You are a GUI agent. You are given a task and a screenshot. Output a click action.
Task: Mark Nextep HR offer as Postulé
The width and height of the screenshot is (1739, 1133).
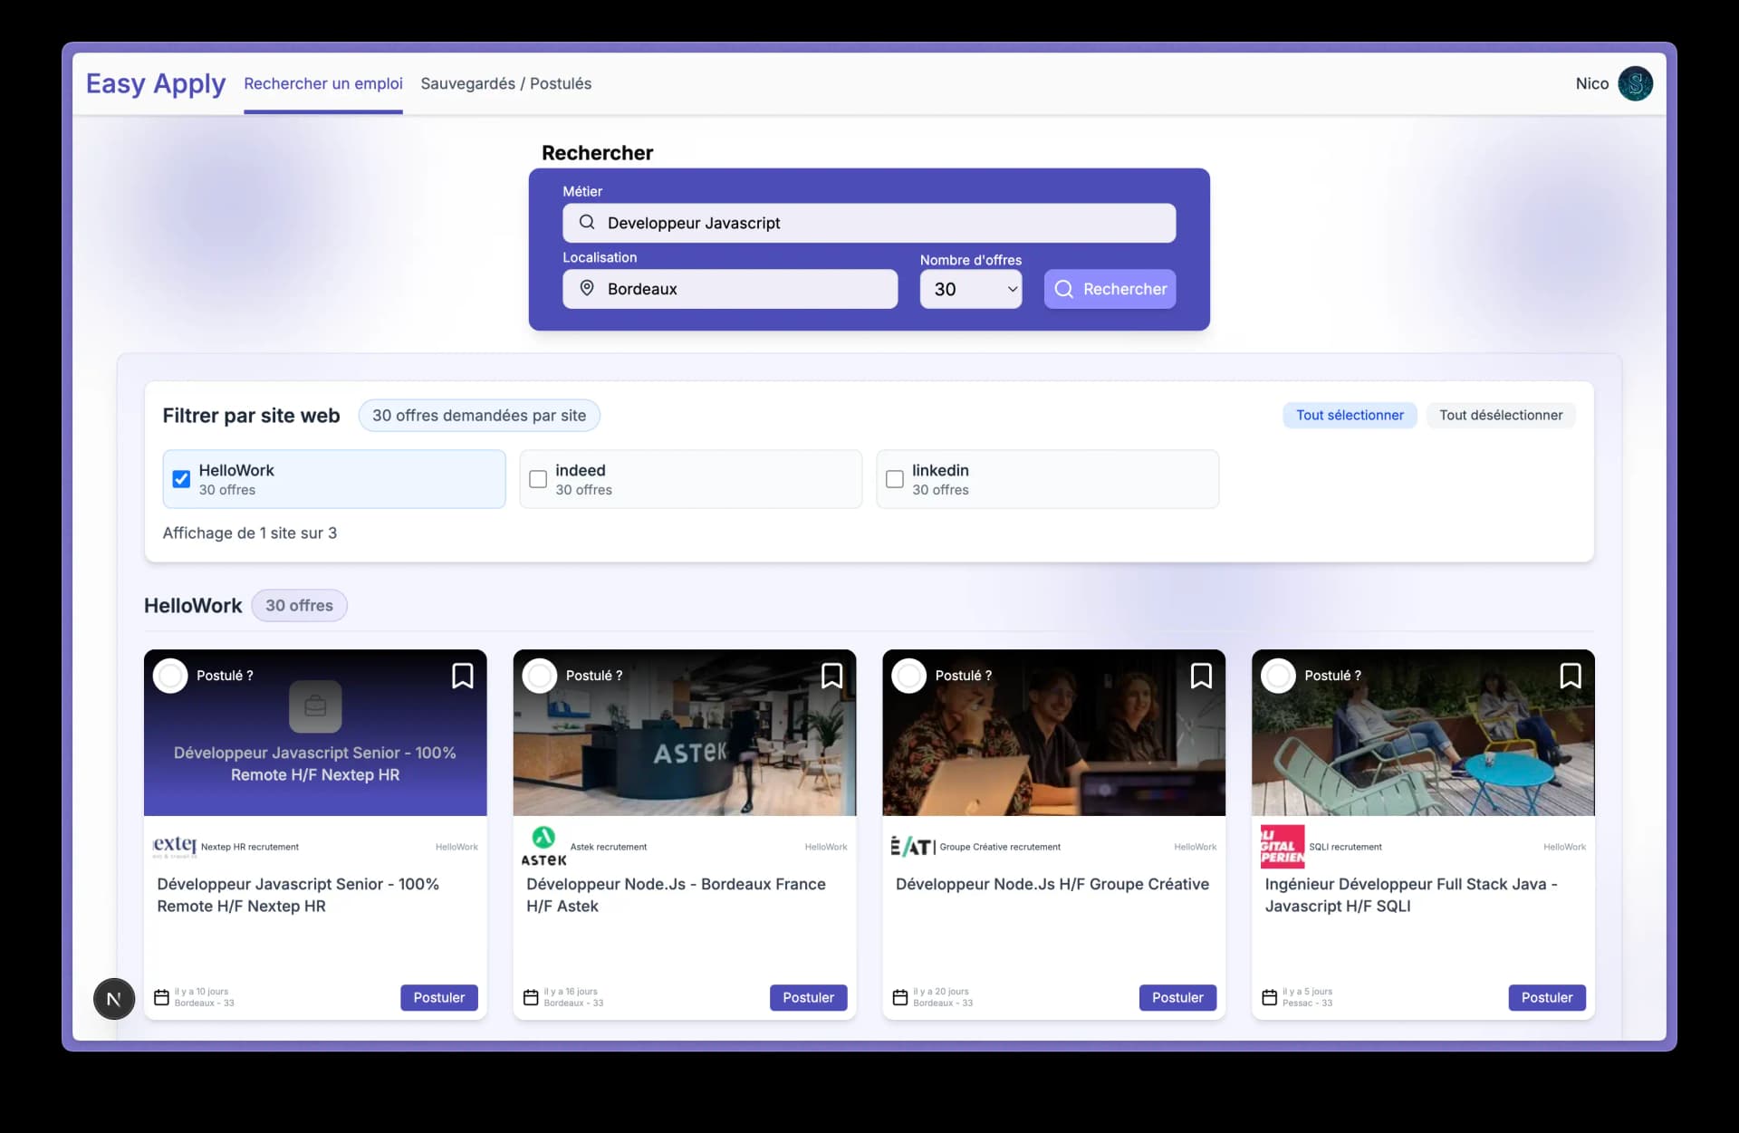click(170, 676)
